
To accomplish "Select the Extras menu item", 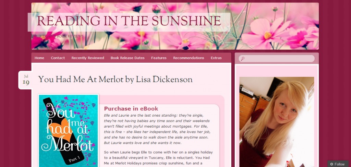I will point(216,58).
